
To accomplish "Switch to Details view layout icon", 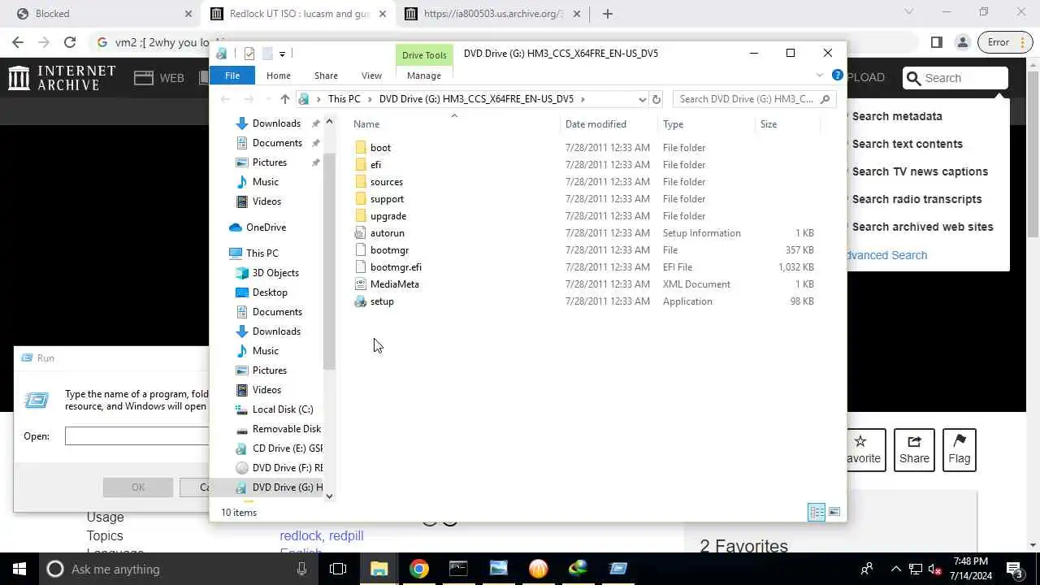I will 817,512.
